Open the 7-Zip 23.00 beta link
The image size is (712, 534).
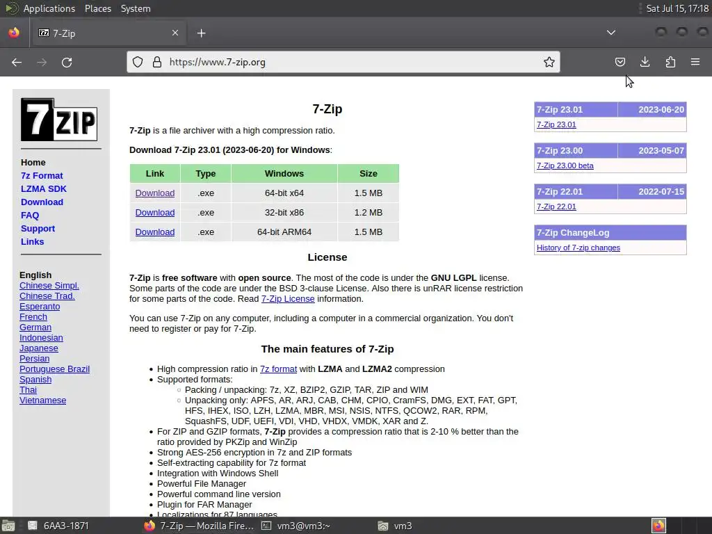tap(565, 165)
